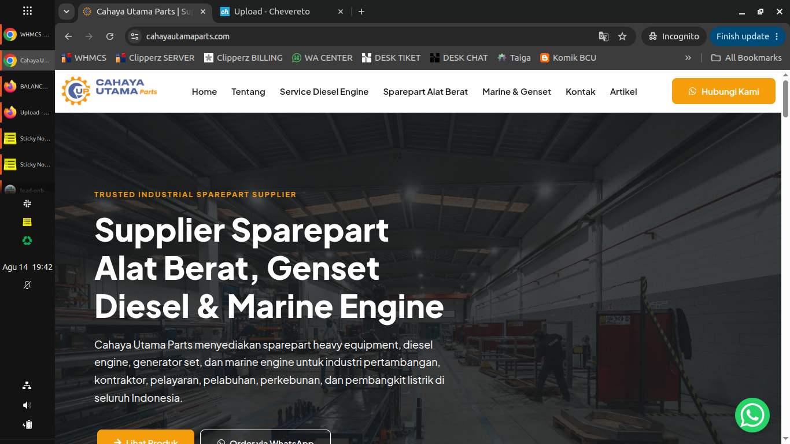
Task: Toggle the muted notifications bell
Action: click(27, 285)
